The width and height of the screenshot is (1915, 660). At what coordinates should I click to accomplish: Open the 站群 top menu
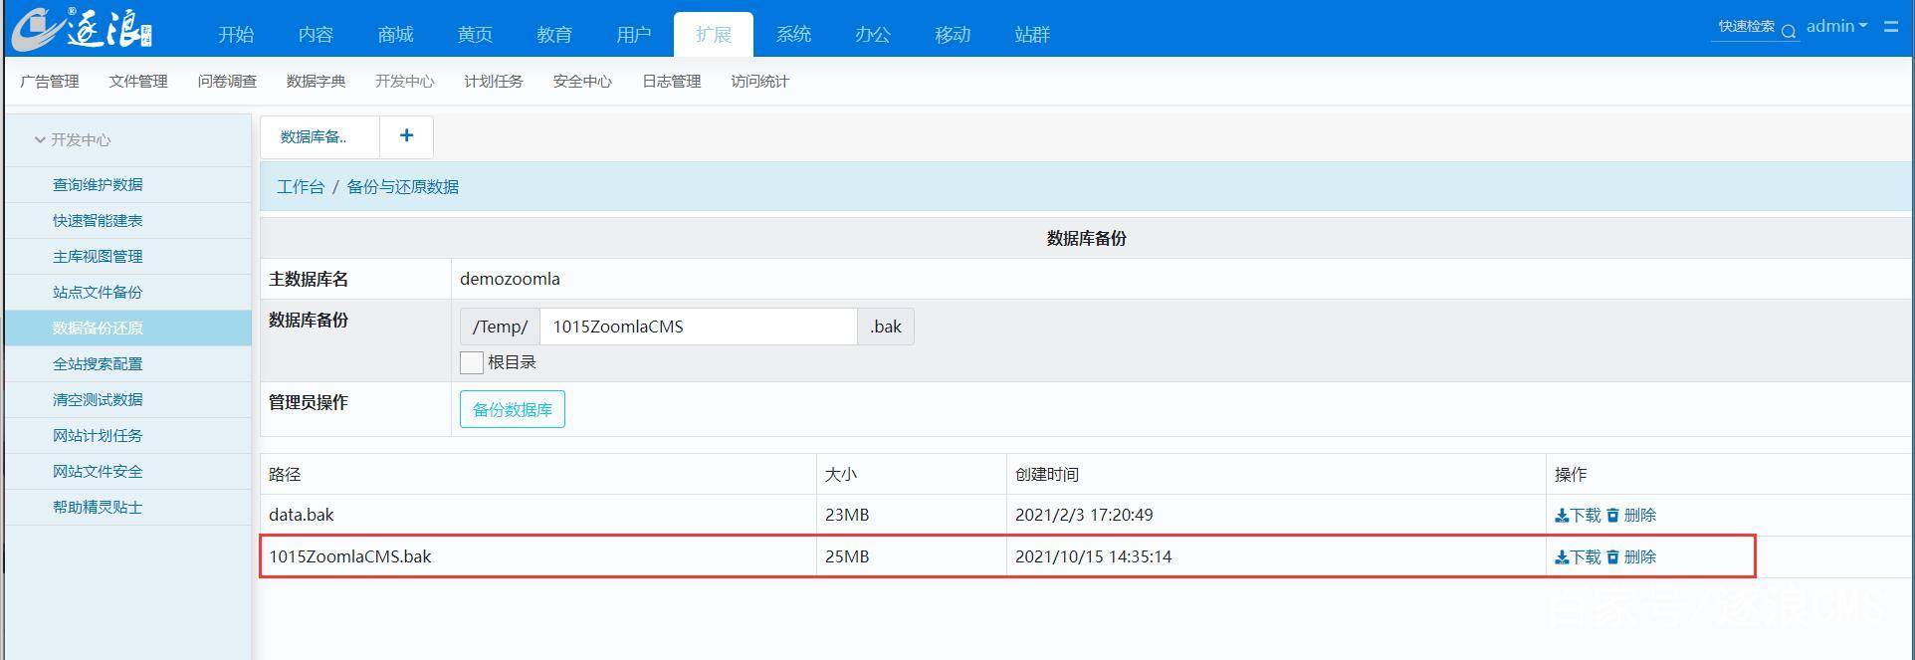pyautogui.click(x=1032, y=35)
